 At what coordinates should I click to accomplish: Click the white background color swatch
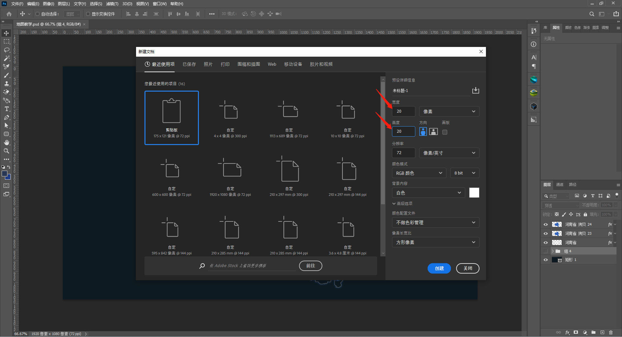coord(474,193)
